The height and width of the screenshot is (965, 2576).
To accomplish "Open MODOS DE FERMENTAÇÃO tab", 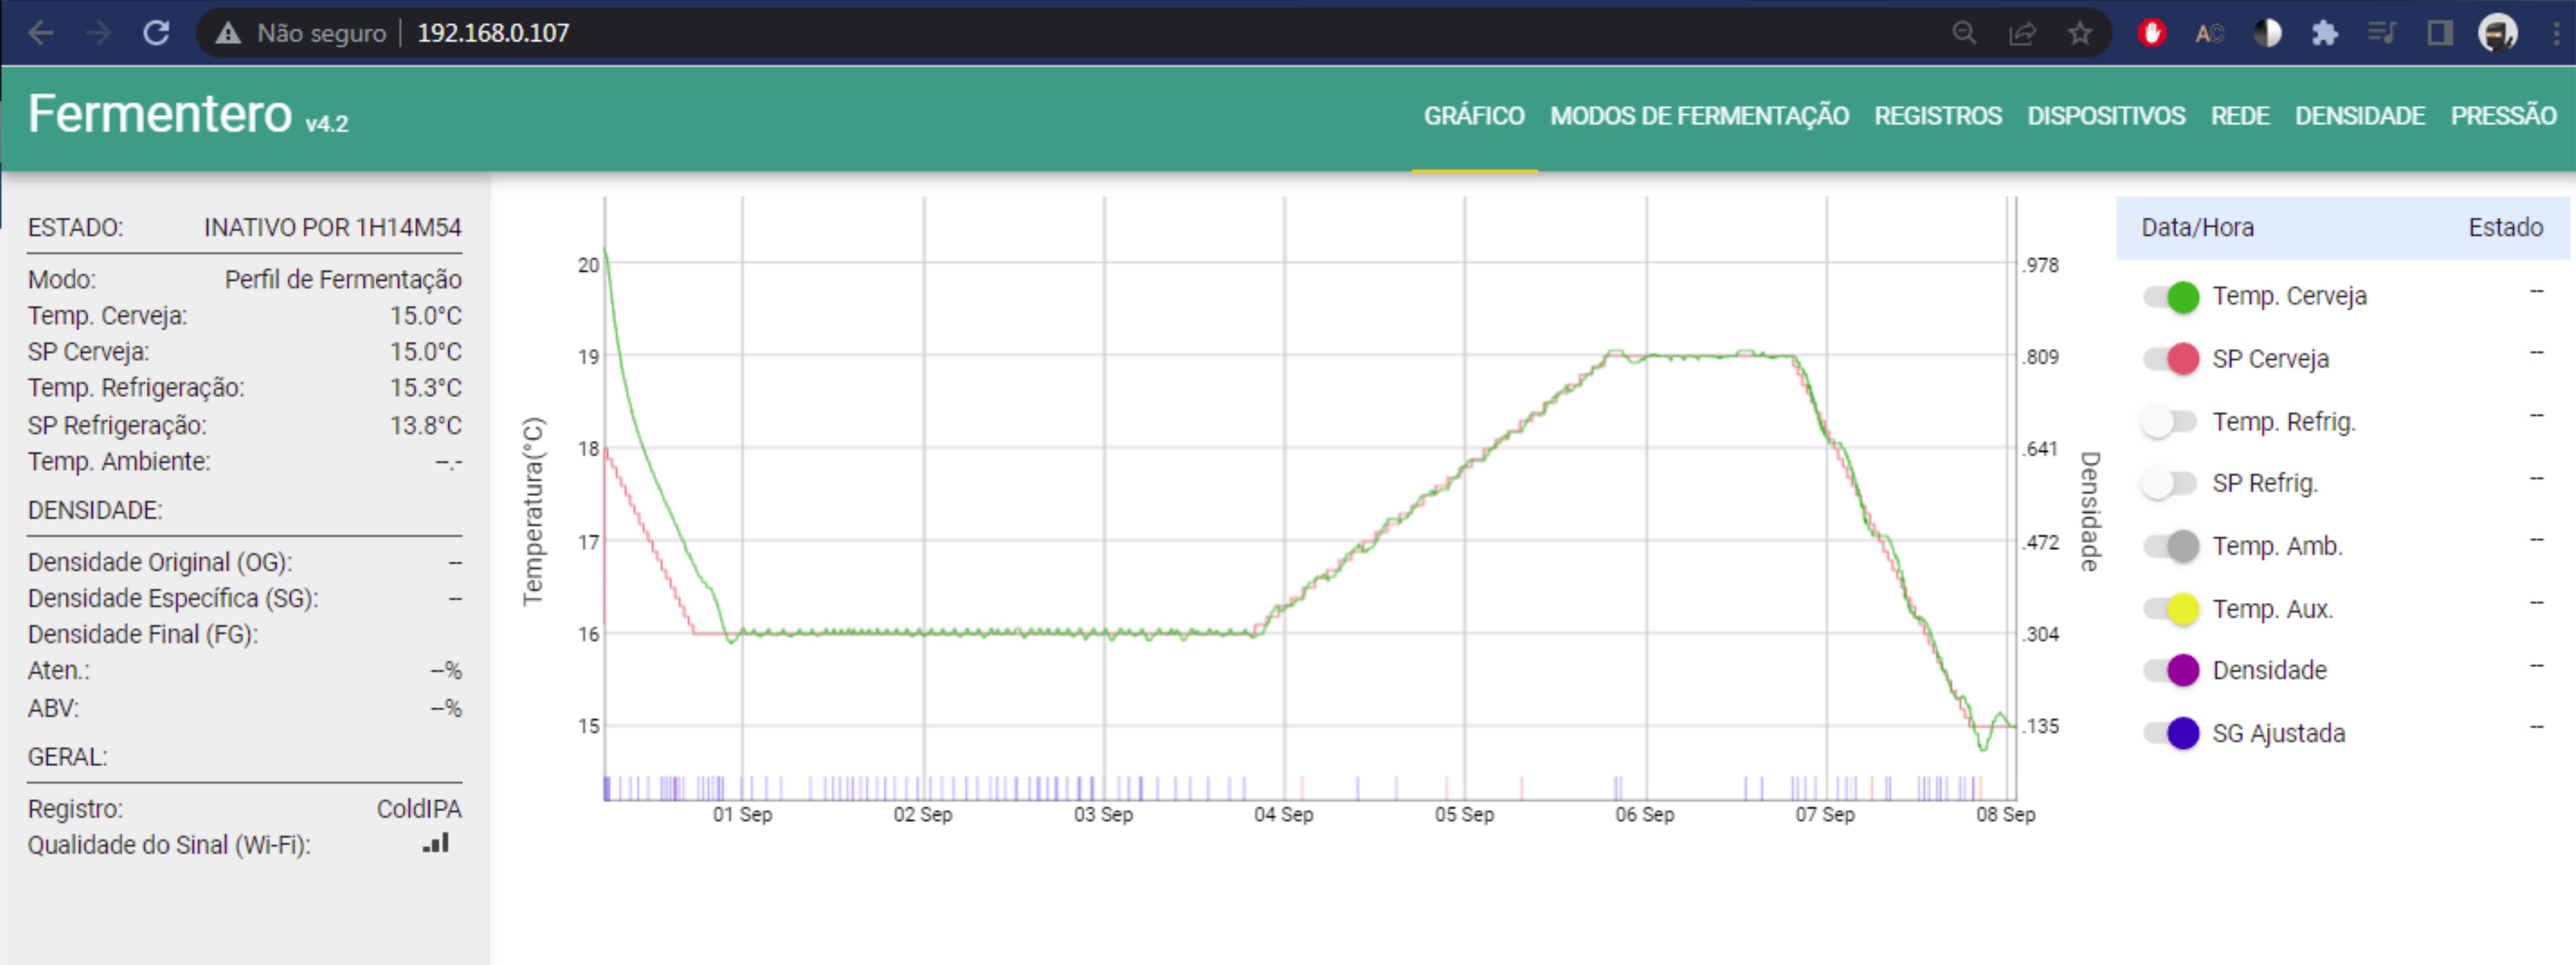I will 1699,116.
